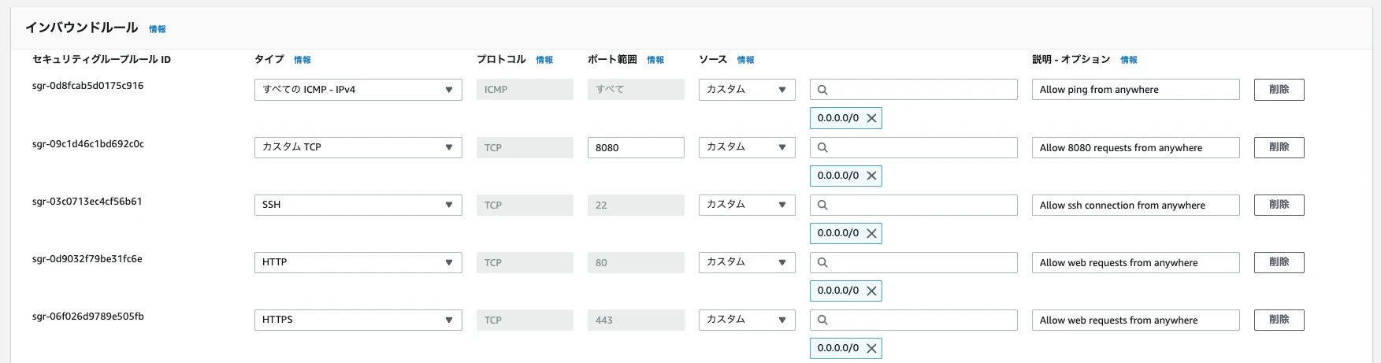Viewport: 1381px width, 363px height.
Task: Open 情報 link next to タイプ column
Action: [x=303, y=60]
